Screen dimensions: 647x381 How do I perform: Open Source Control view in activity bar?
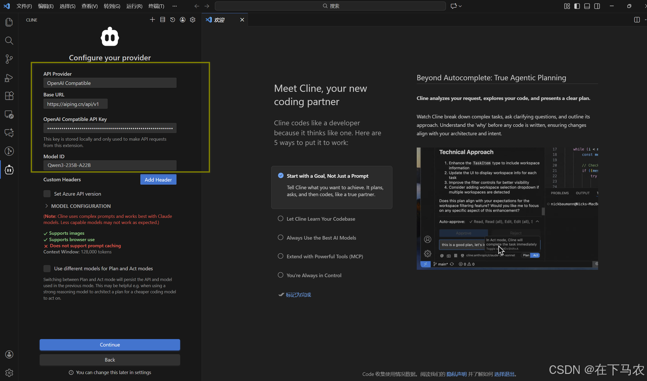tap(9, 59)
